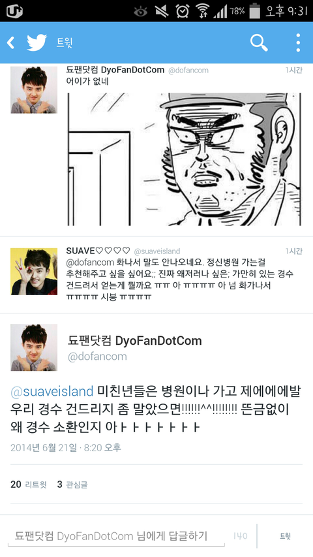
Task: Tap the @suaveisland mention link
Action: click(52, 391)
